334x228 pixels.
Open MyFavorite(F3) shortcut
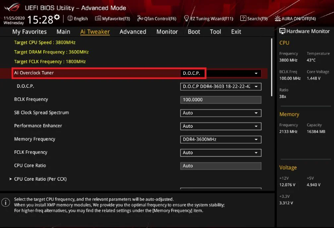[x=112, y=19]
